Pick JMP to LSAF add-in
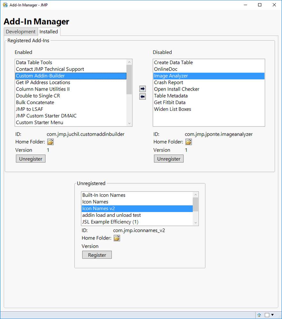The height and width of the screenshot is (319, 282). pyautogui.click(x=30, y=109)
